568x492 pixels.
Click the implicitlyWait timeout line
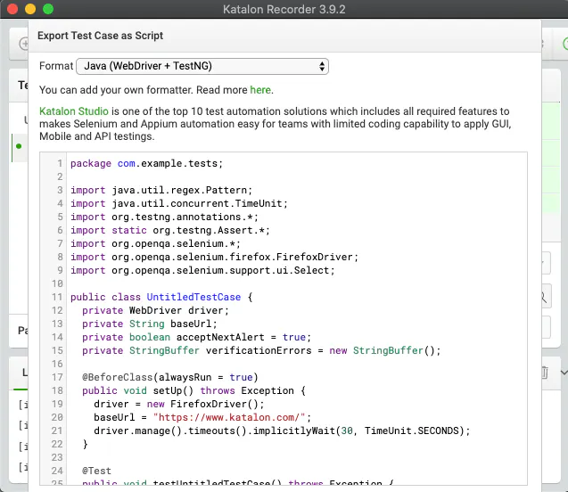click(x=282, y=431)
